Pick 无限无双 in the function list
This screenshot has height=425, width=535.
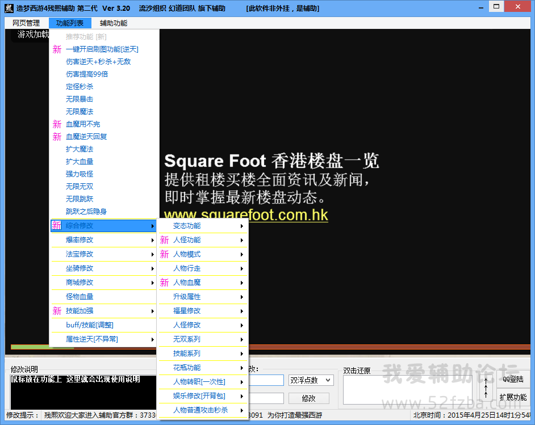pyautogui.click(x=103, y=187)
